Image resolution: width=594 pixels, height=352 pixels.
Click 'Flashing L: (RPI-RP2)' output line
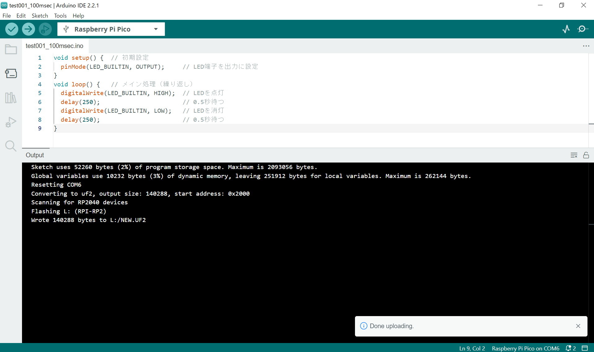click(69, 211)
